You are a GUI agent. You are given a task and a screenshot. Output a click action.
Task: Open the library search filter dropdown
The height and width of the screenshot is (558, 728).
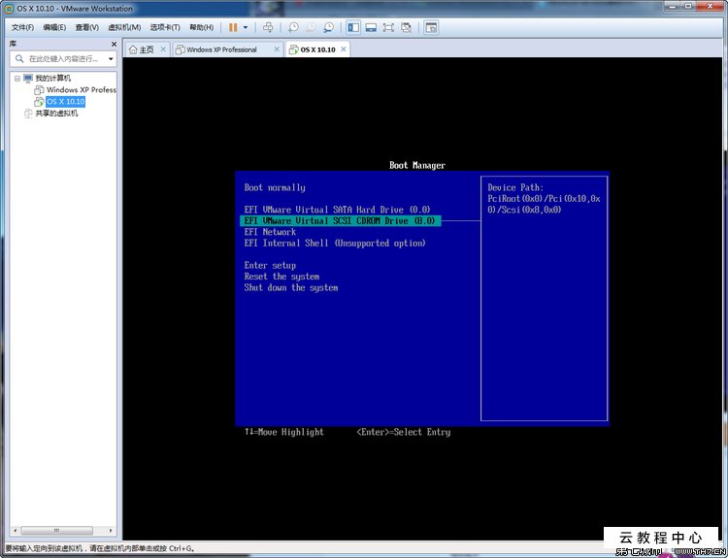(111, 59)
